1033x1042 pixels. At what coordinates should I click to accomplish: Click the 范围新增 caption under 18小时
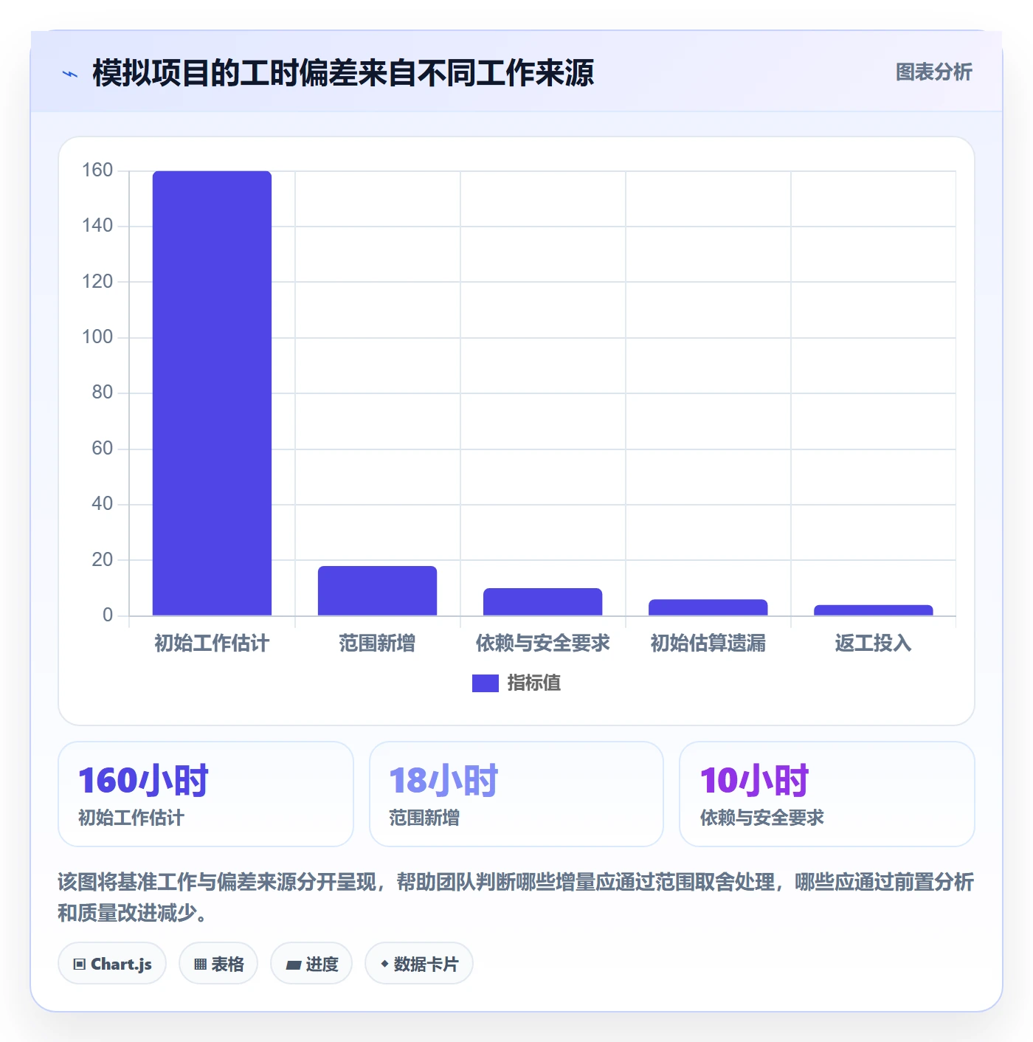424,818
